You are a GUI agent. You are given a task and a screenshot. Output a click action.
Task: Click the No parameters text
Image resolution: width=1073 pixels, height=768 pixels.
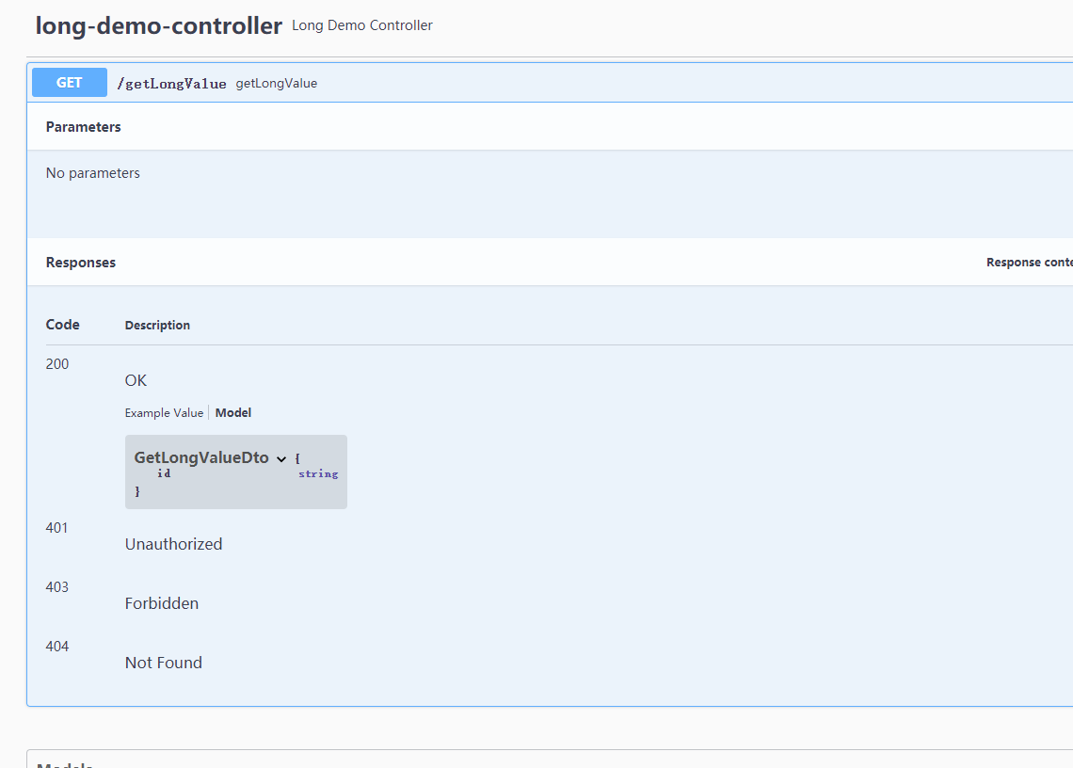[x=93, y=173]
